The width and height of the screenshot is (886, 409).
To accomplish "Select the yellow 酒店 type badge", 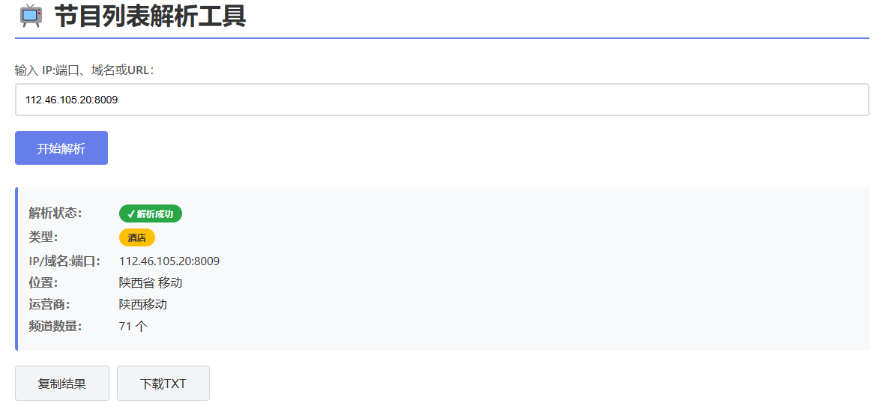I will [x=137, y=237].
